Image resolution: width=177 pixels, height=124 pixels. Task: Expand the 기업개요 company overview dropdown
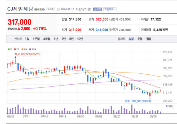[x=110, y=9]
